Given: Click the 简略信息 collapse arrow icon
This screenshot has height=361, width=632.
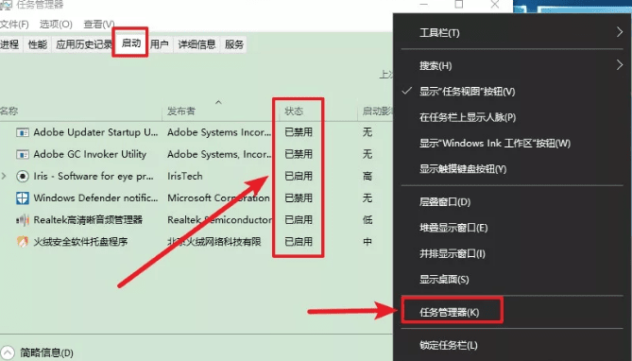Looking at the screenshot, I should (8, 352).
